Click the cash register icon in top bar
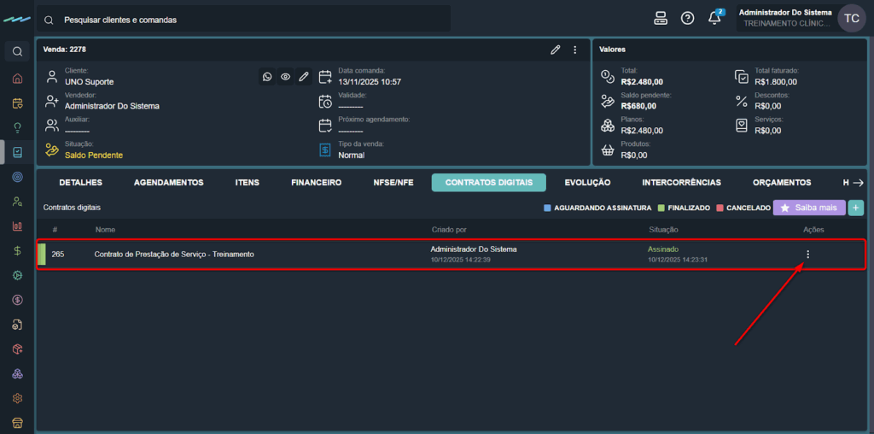This screenshot has width=874, height=434. point(660,19)
